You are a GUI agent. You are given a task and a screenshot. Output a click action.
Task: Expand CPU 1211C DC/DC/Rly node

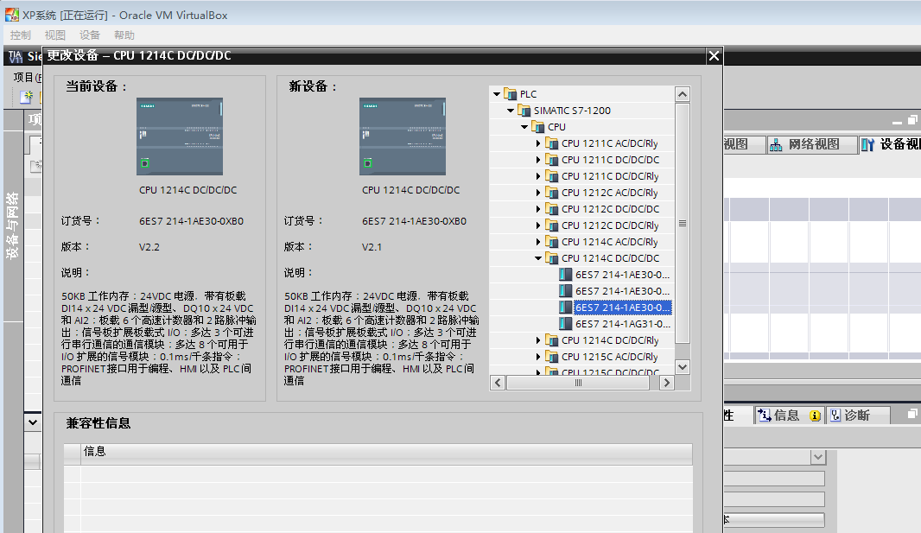click(x=538, y=176)
